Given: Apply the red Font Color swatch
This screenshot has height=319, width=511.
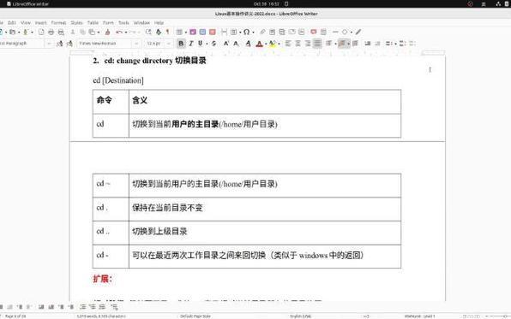Looking at the screenshot, I should point(259,44).
